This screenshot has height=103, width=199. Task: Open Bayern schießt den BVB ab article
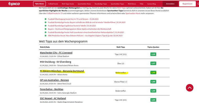pos(87,22)
